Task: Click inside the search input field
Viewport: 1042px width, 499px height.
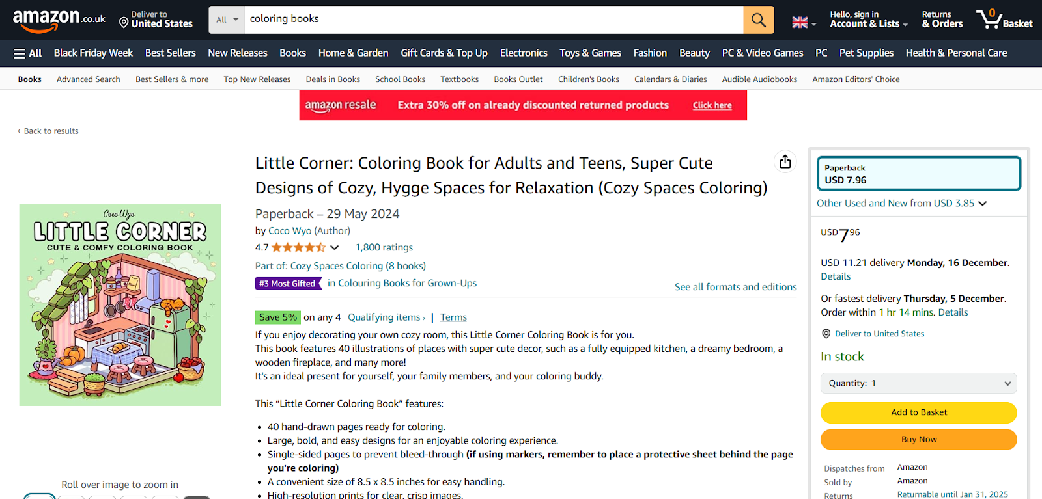Action: point(456,20)
